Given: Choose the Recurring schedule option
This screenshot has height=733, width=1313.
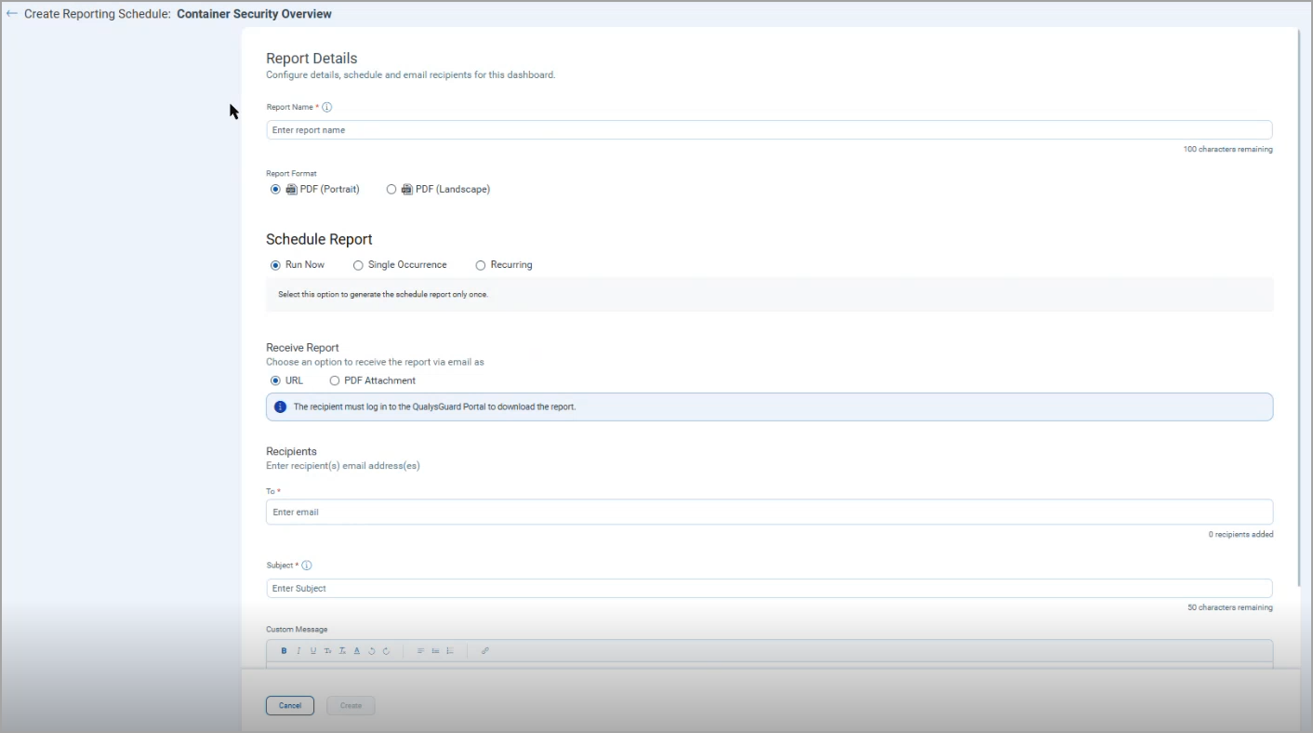Looking at the screenshot, I should (x=481, y=265).
